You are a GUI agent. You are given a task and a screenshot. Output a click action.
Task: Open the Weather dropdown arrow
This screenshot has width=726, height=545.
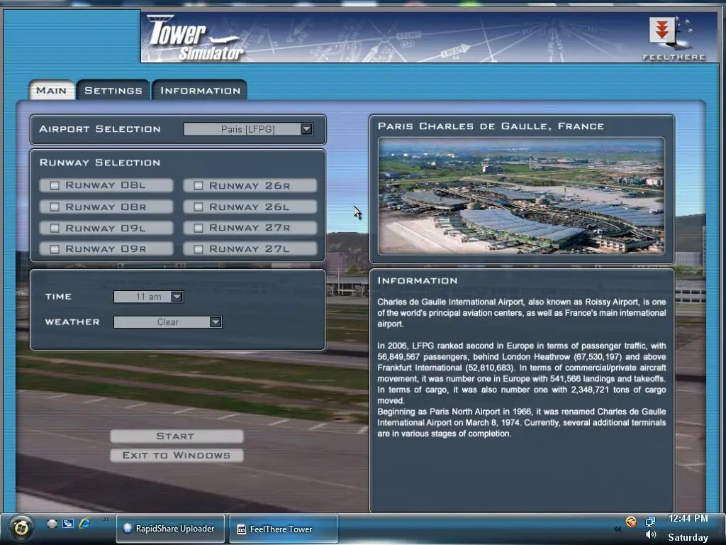pos(216,322)
